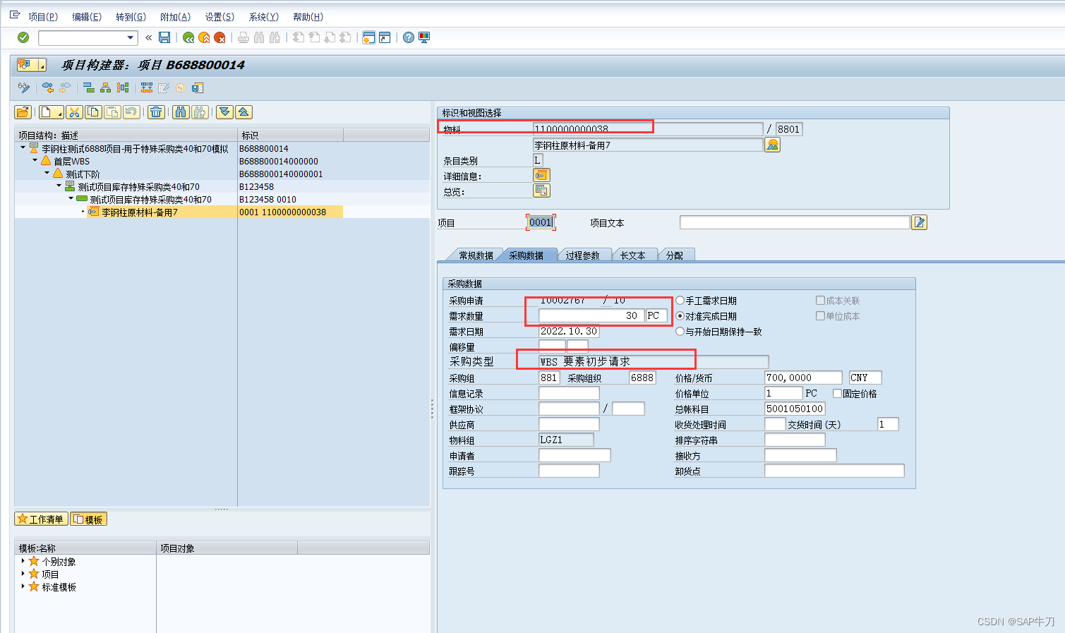Viewport: 1065px width, 633px height.
Task: Toggle the 成本关联 checkbox
Action: coord(820,301)
